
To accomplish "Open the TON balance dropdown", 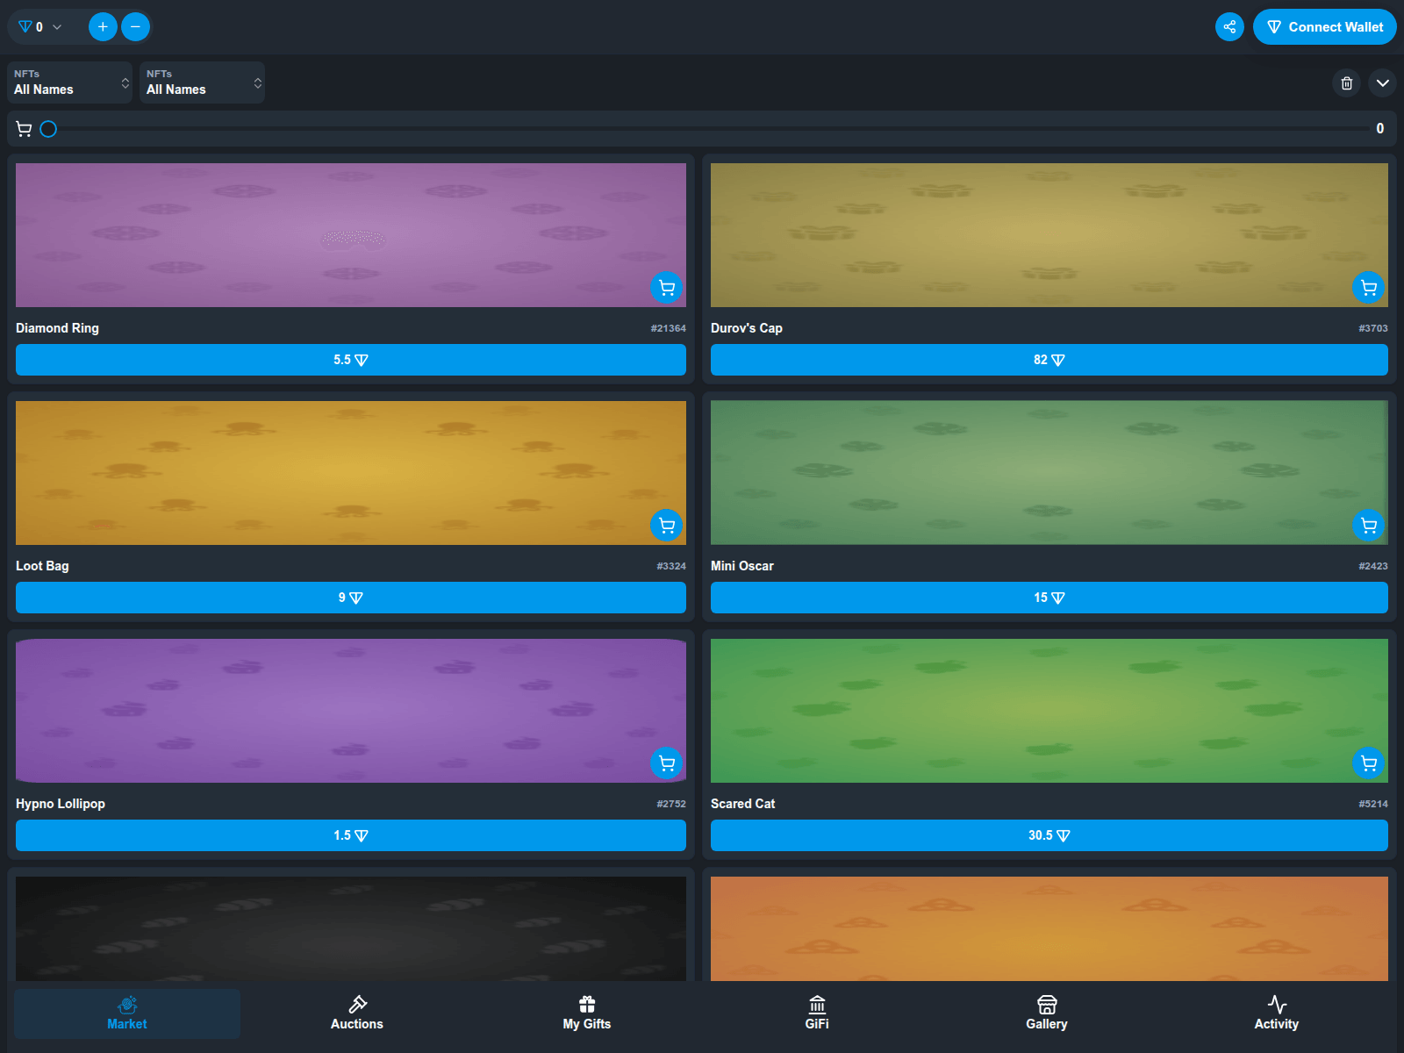I will (40, 27).
